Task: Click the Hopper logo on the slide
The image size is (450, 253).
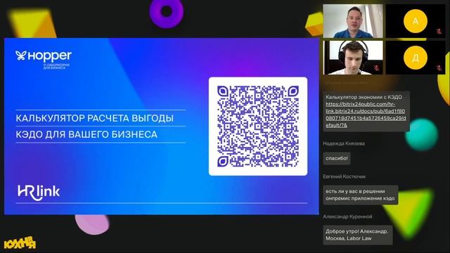Action: tap(44, 59)
